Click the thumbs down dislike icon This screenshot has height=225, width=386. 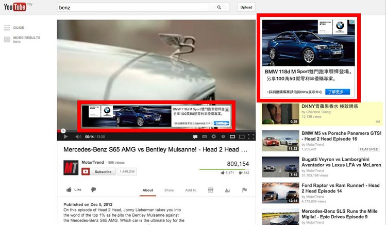pos(93,189)
